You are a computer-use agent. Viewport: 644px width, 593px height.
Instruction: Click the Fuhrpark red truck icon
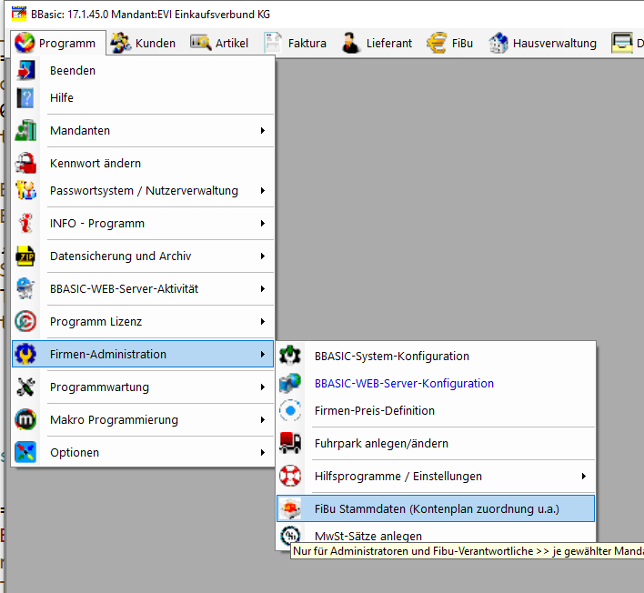(x=290, y=443)
